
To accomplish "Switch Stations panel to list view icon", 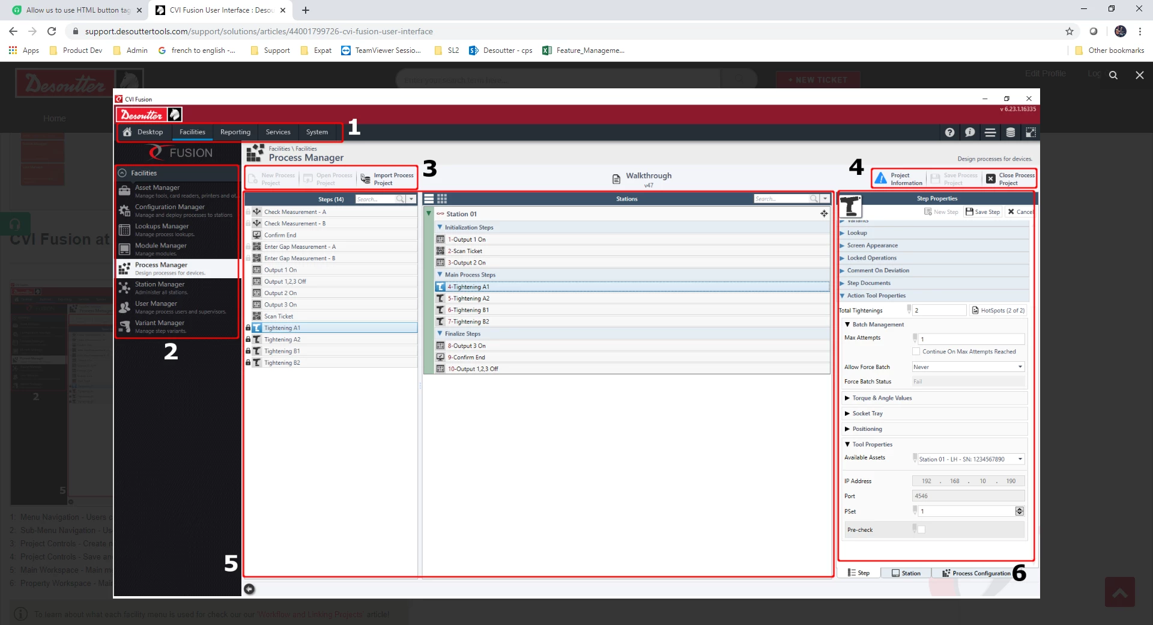I will click(429, 199).
